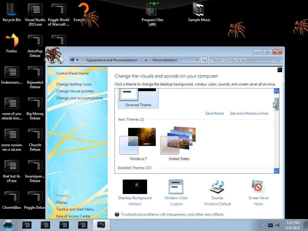Click the refresh button beside address bar

(204, 60)
